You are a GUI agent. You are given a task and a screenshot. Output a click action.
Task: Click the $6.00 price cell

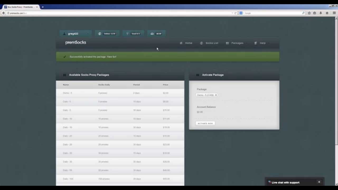166,102
